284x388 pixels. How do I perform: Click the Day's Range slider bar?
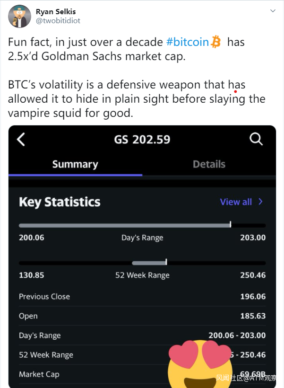pyautogui.click(x=142, y=225)
